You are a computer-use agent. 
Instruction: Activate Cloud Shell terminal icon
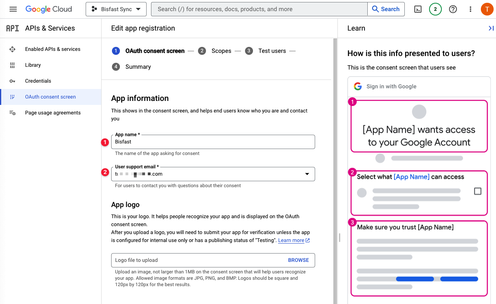pyautogui.click(x=418, y=9)
